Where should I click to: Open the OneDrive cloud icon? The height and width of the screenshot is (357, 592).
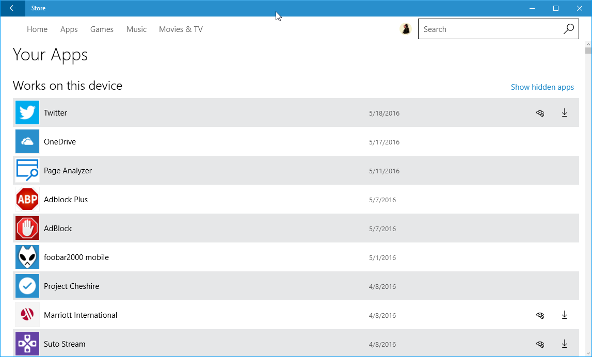27,141
